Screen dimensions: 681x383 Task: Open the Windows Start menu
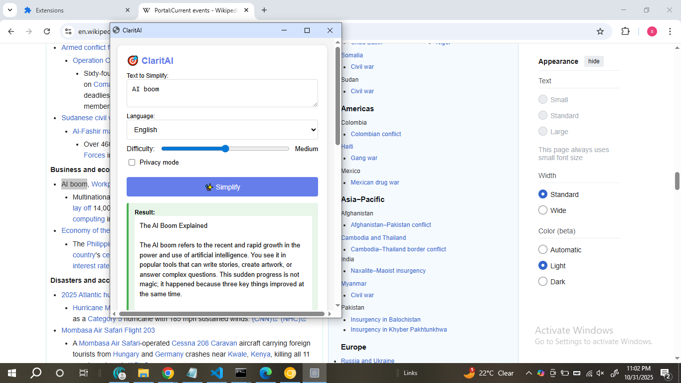tap(11, 373)
